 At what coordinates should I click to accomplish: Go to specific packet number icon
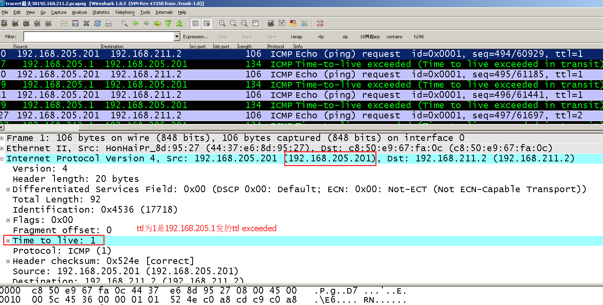coord(157,23)
